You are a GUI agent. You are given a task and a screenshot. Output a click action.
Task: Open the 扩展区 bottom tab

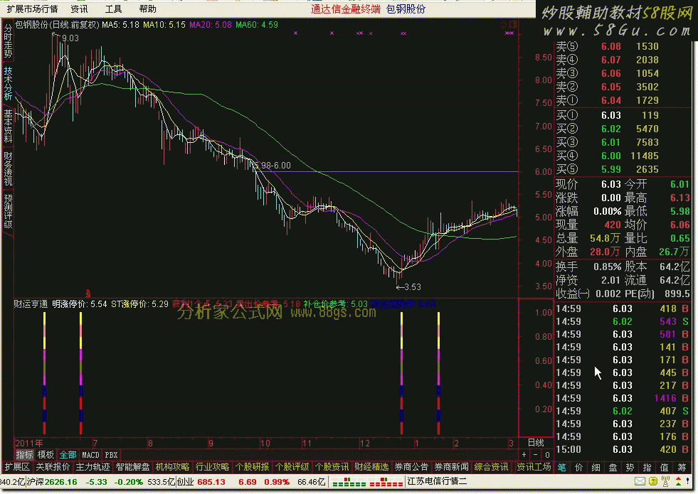(x=17, y=467)
